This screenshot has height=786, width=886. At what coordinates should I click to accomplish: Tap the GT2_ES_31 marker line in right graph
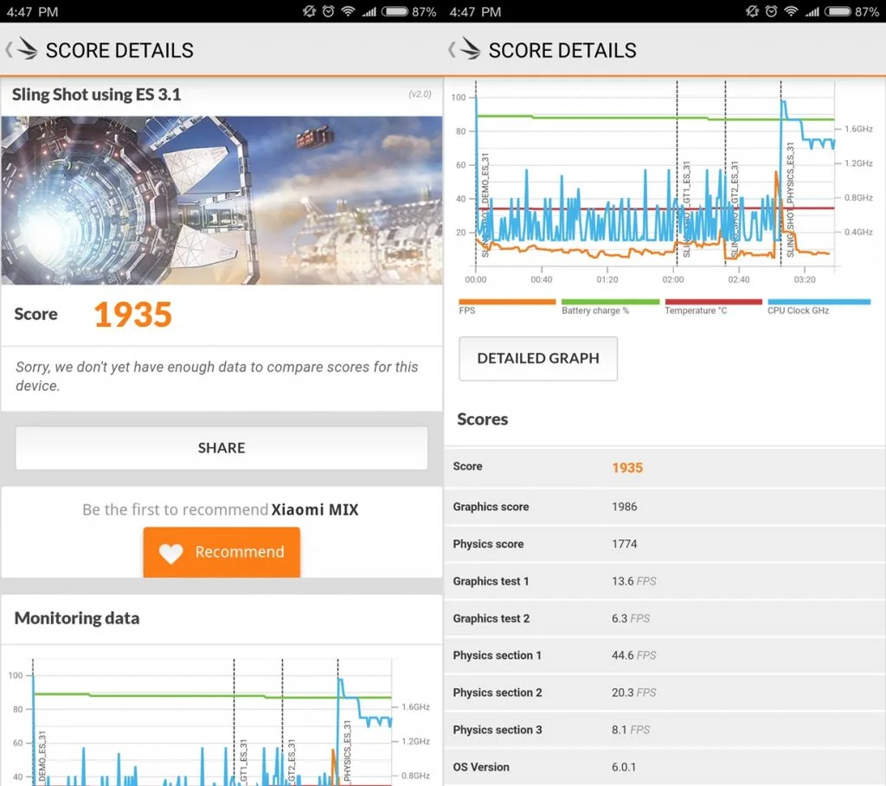click(726, 173)
